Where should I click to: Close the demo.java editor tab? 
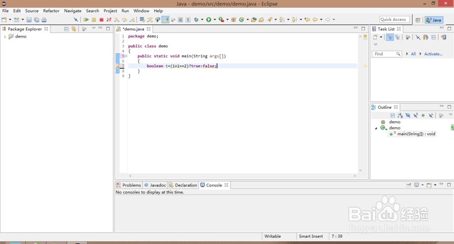(148, 29)
